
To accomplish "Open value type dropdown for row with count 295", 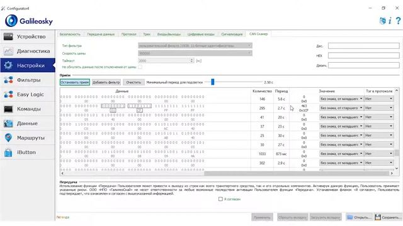I will pos(341,108).
